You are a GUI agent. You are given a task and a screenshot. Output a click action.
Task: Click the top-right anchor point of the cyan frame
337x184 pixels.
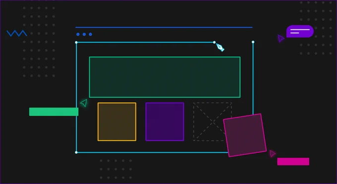tap(253, 42)
